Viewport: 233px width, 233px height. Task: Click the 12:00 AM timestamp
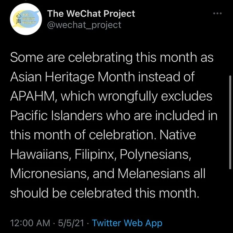tap(30, 223)
